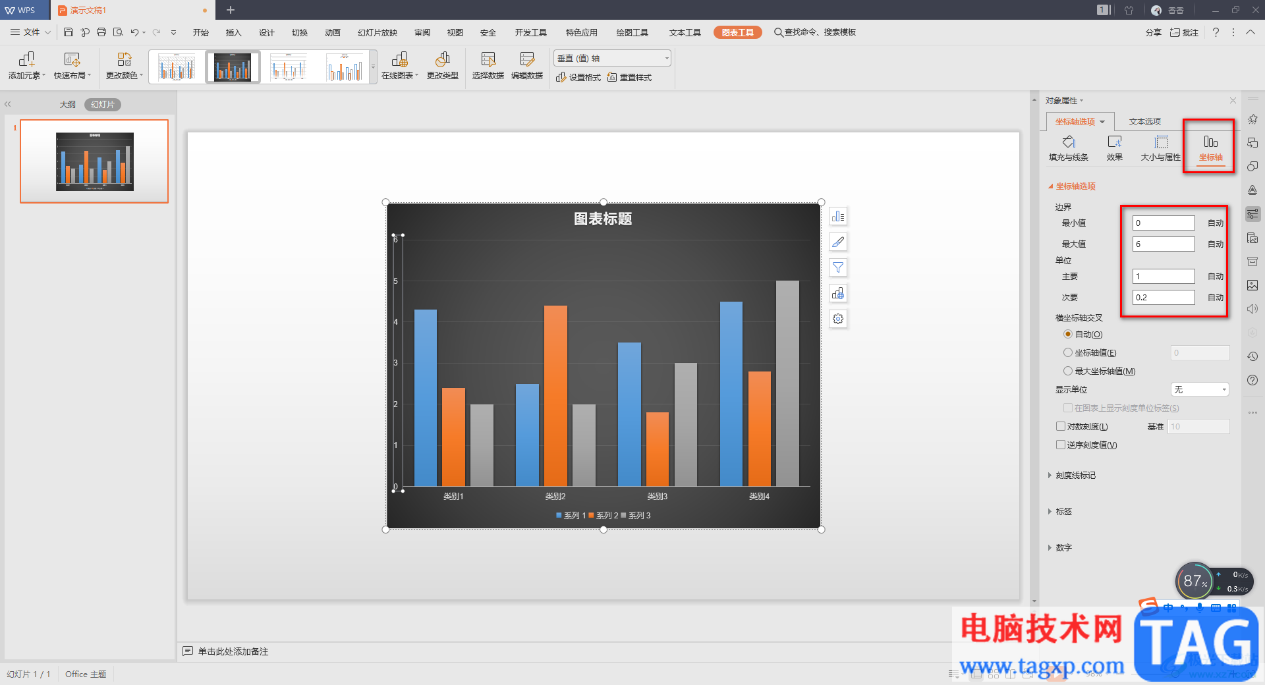Click the chart filter funnel button
Screen dimensions: 1265x685
pyautogui.click(x=838, y=267)
